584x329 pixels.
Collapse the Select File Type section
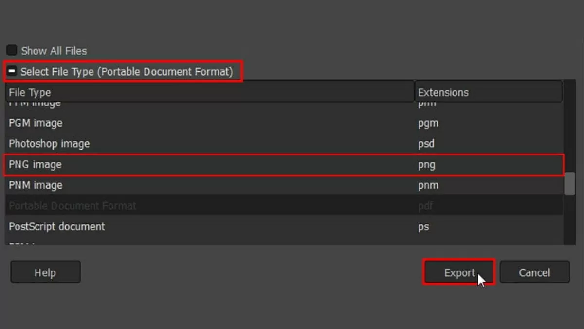click(x=12, y=72)
